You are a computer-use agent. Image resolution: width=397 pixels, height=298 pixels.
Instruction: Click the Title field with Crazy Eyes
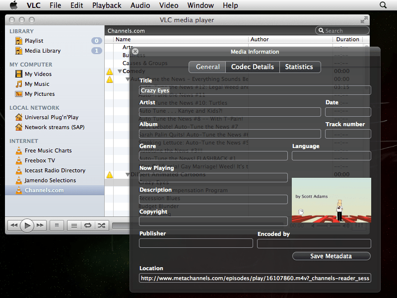[x=255, y=90]
